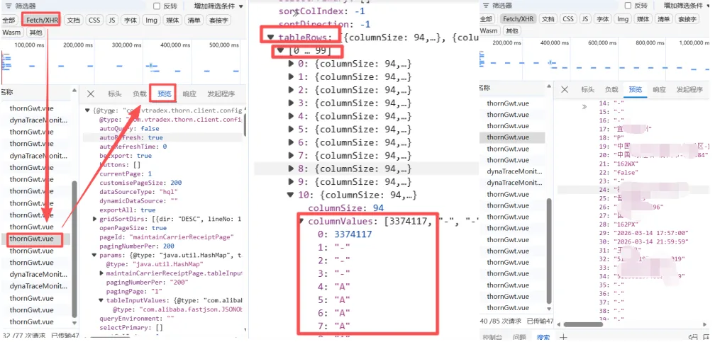Collapse the tableRows node
This screenshot has width=715, height=342.
coord(271,38)
